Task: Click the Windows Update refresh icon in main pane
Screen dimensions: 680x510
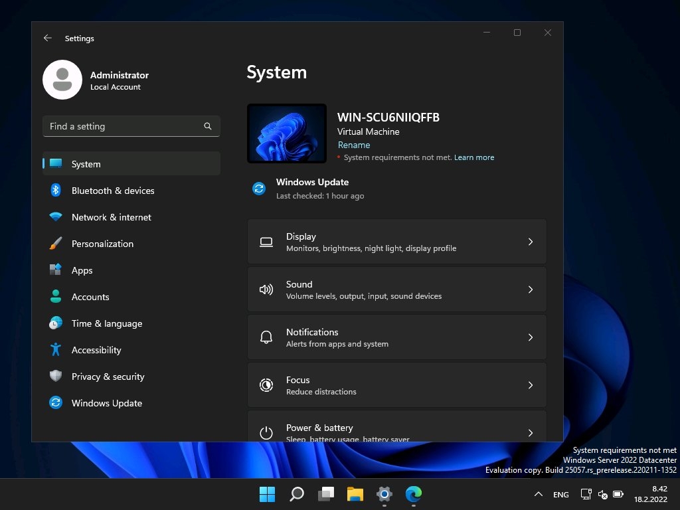Action: tap(259, 188)
